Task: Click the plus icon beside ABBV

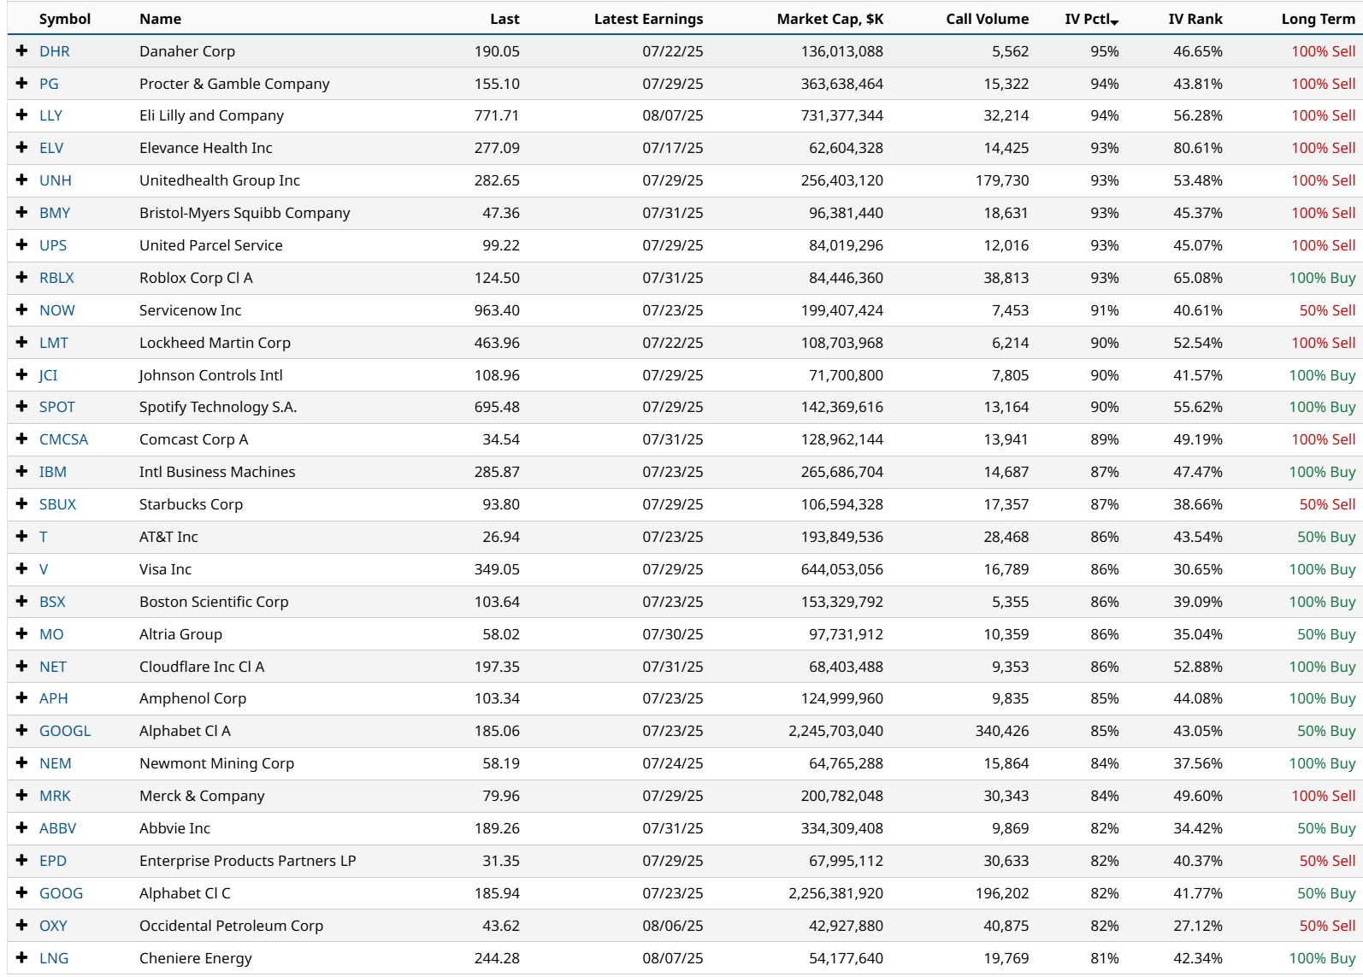Action: (22, 828)
